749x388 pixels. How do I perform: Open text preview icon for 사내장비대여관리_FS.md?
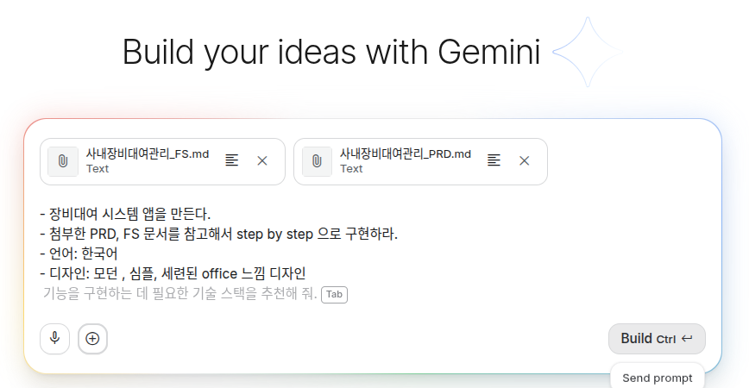[231, 161]
